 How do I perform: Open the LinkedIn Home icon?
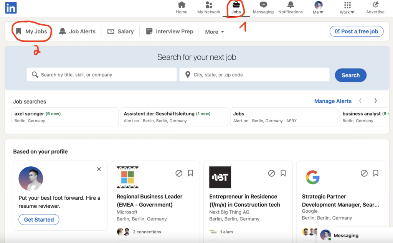182,5
